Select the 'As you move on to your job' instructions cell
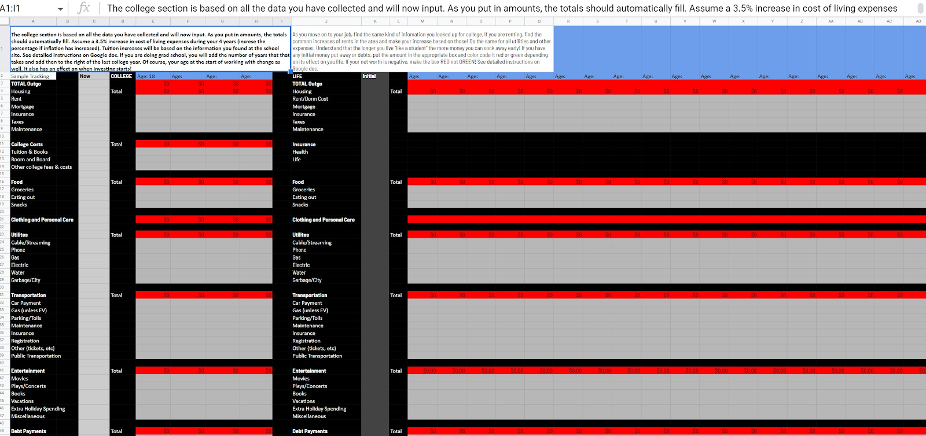Viewport: 926px width, 436px height. [x=422, y=49]
